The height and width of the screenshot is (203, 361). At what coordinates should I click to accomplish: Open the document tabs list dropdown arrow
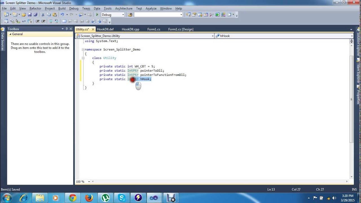pyautogui.click(x=351, y=29)
